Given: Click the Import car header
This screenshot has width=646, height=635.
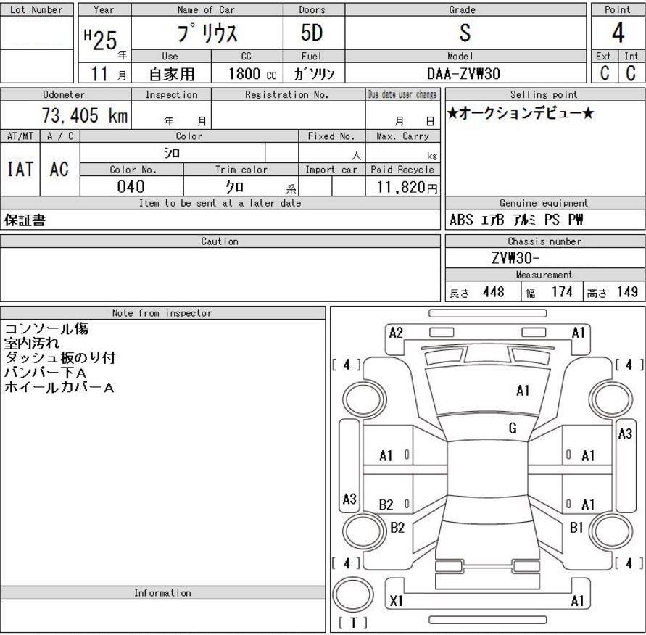Looking at the screenshot, I should pos(331,169).
